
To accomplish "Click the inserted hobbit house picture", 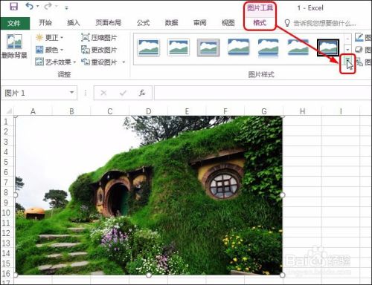I will [149, 195].
